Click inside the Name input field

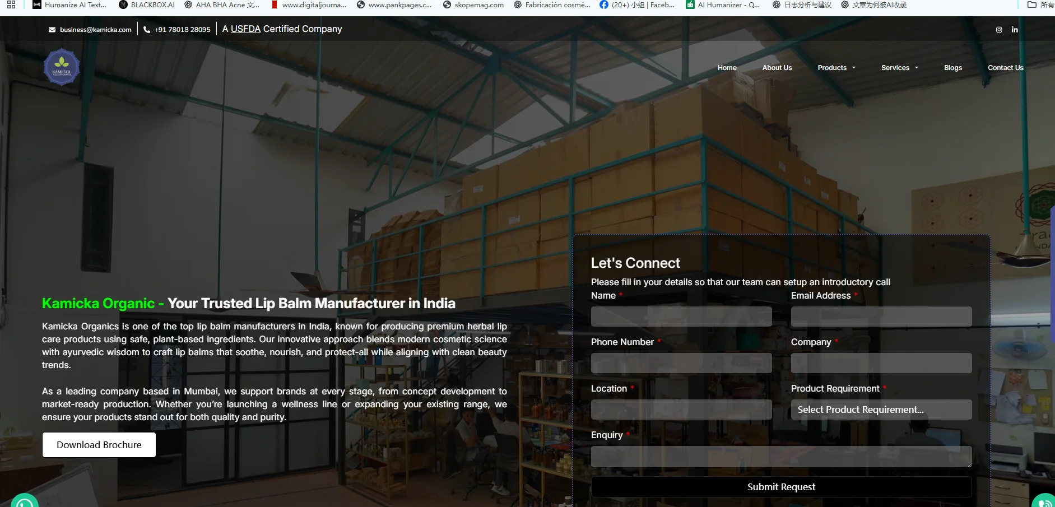[x=681, y=317]
